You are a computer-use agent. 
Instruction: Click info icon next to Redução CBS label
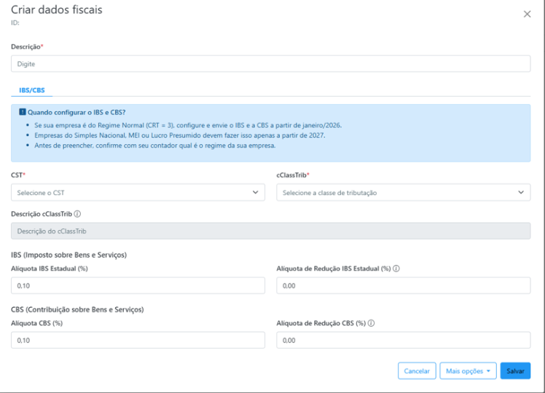click(372, 323)
